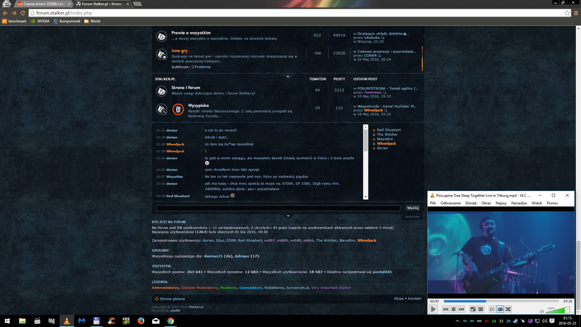Open Problemy subforum link

(202, 67)
